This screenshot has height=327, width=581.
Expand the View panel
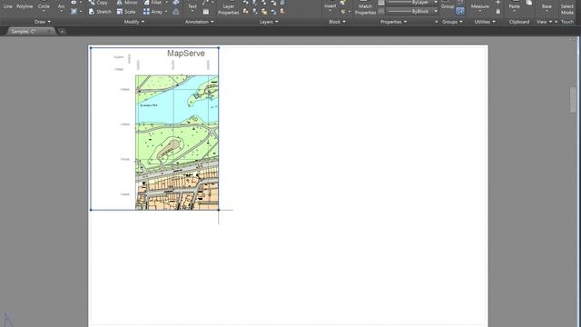click(x=544, y=22)
